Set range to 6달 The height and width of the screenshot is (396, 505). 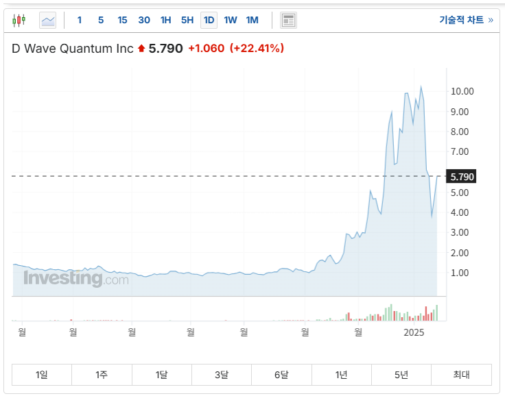click(281, 375)
